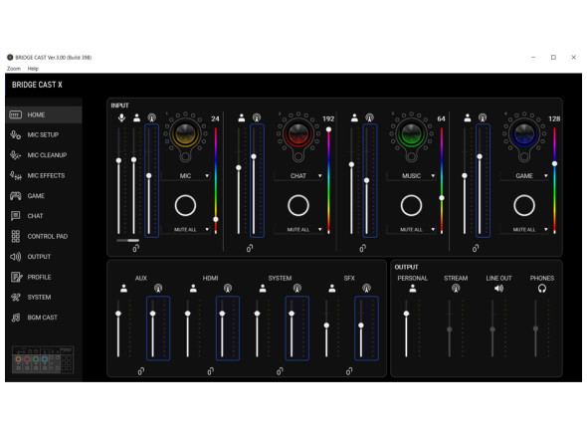The image size is (587, 432).
Task: Click personal mix icon in MIC channel
Action: (x=136, y=117)
